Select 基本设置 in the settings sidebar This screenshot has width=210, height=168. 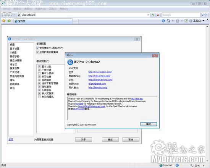click(x=15, y=48)
